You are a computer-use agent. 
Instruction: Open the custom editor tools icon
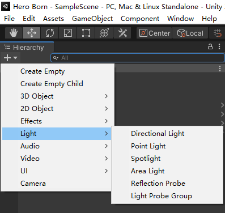pos(122,33)
